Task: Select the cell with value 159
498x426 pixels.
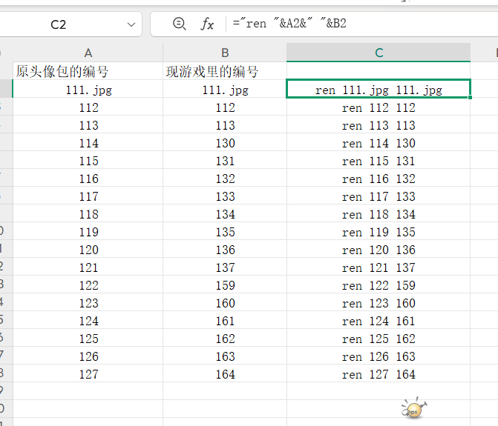Action: coord(225,285)
